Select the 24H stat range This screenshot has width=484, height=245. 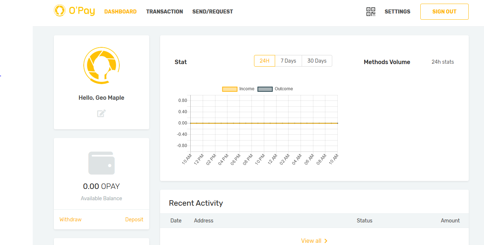tap(265, 61)
